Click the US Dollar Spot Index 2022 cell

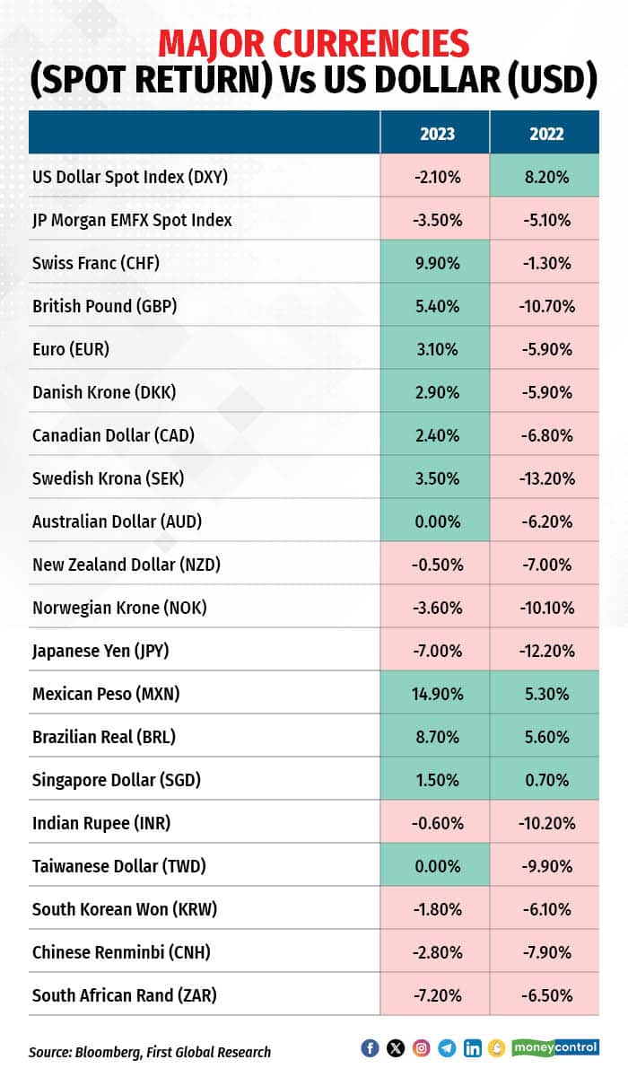(546, 177)
